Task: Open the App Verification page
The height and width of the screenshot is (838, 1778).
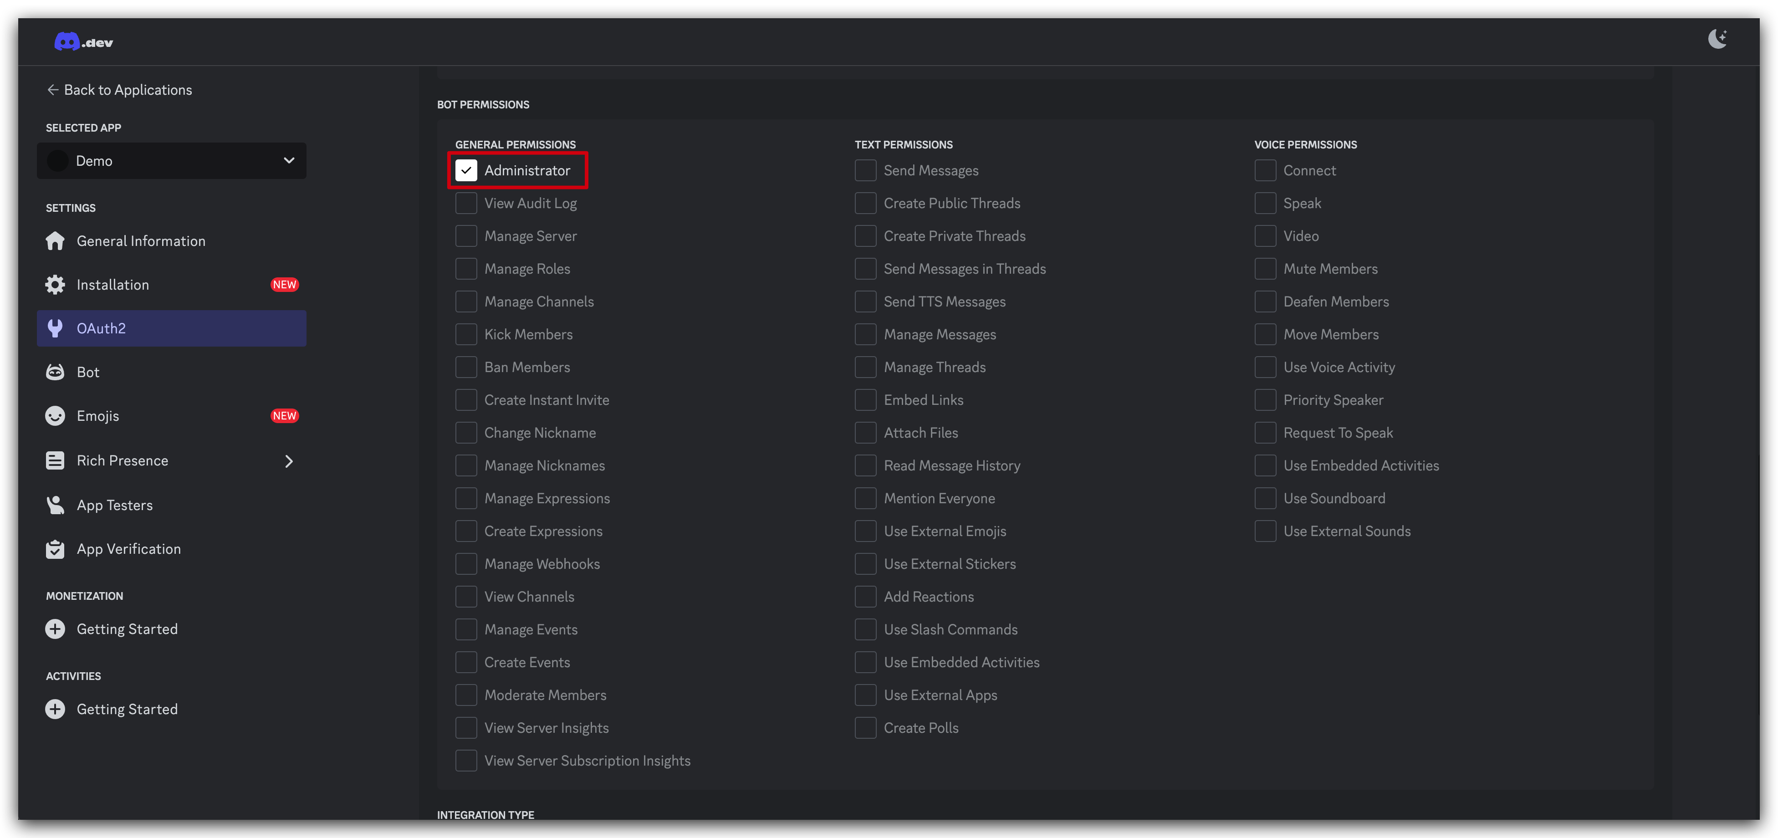Action: [x=171, y=549]
